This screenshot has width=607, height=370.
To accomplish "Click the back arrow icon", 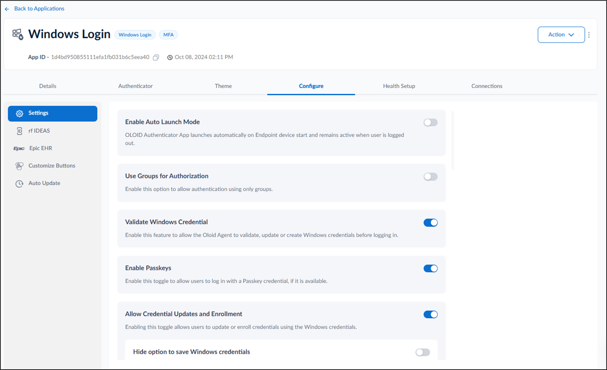I will 7,9.
